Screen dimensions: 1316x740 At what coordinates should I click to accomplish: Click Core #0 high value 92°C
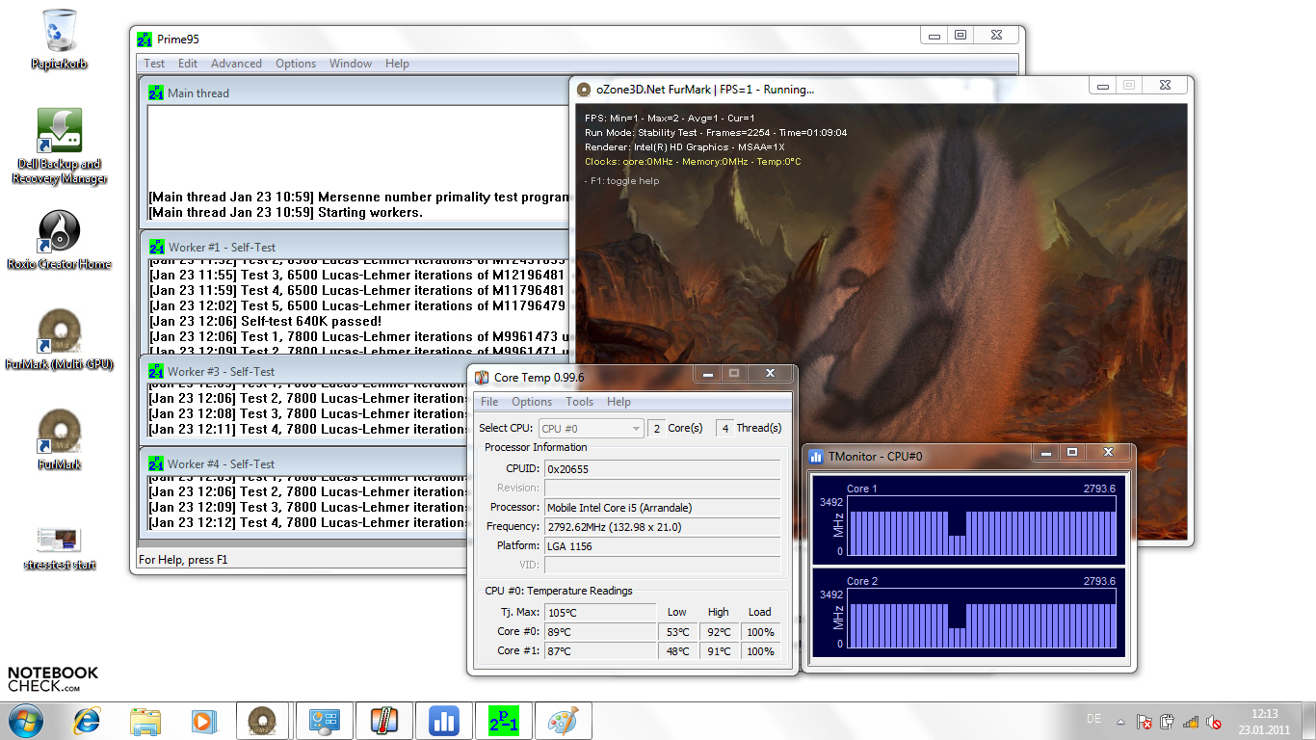(x=719, y=632)
